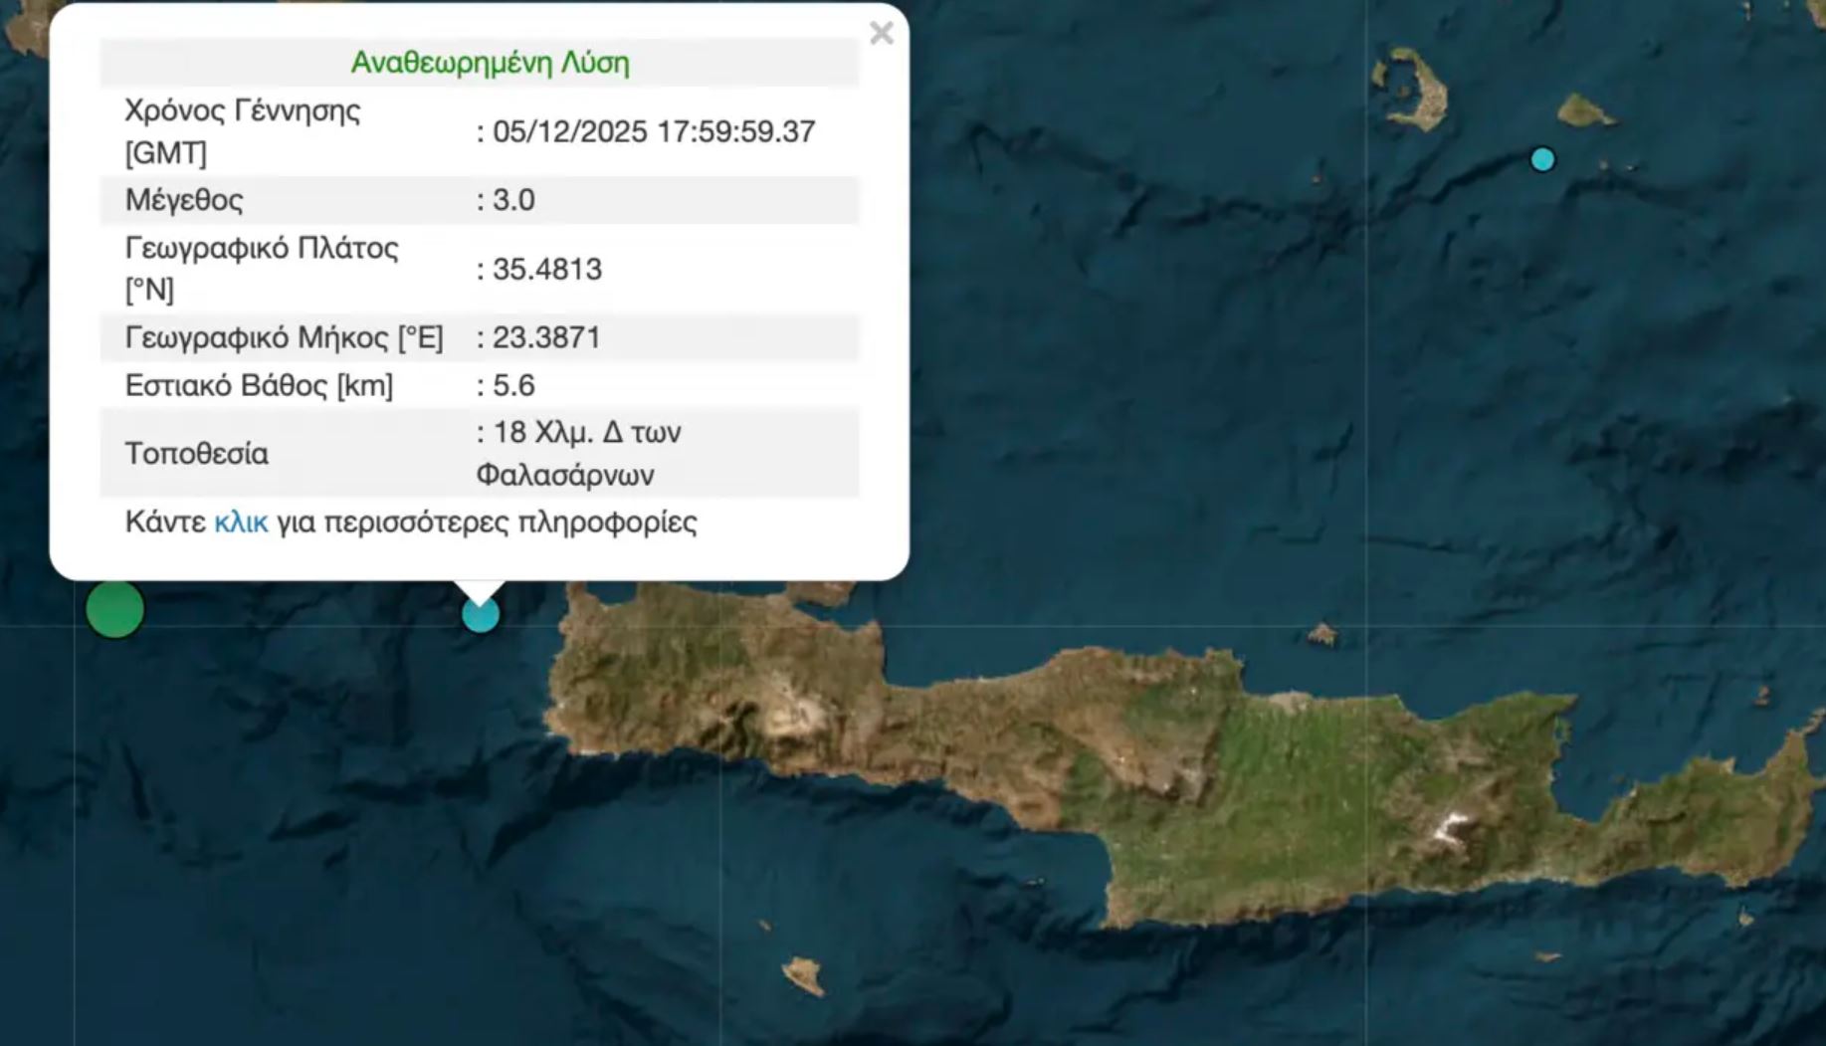Close the earthquake info popup
The width and height of the screenshot is (1826, 1046).
(881, 34)
